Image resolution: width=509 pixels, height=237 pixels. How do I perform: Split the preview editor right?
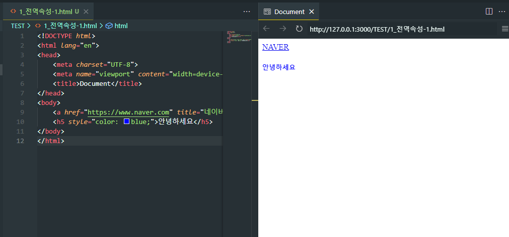(x=489, y=12)
